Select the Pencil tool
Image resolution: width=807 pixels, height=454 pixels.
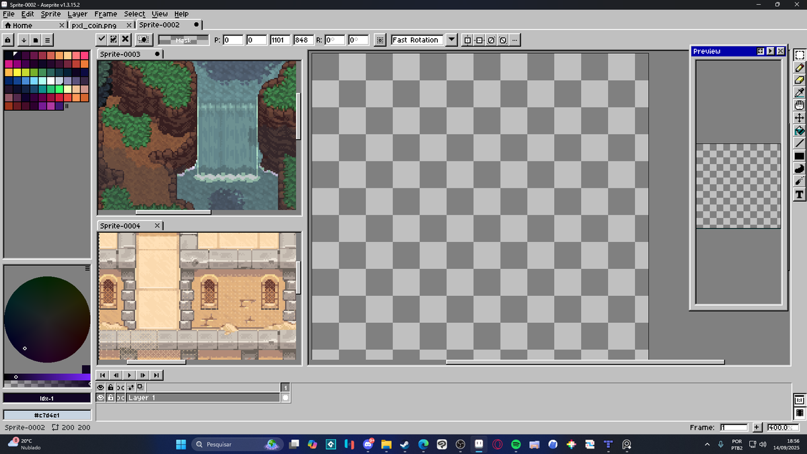tap(800, 67)
